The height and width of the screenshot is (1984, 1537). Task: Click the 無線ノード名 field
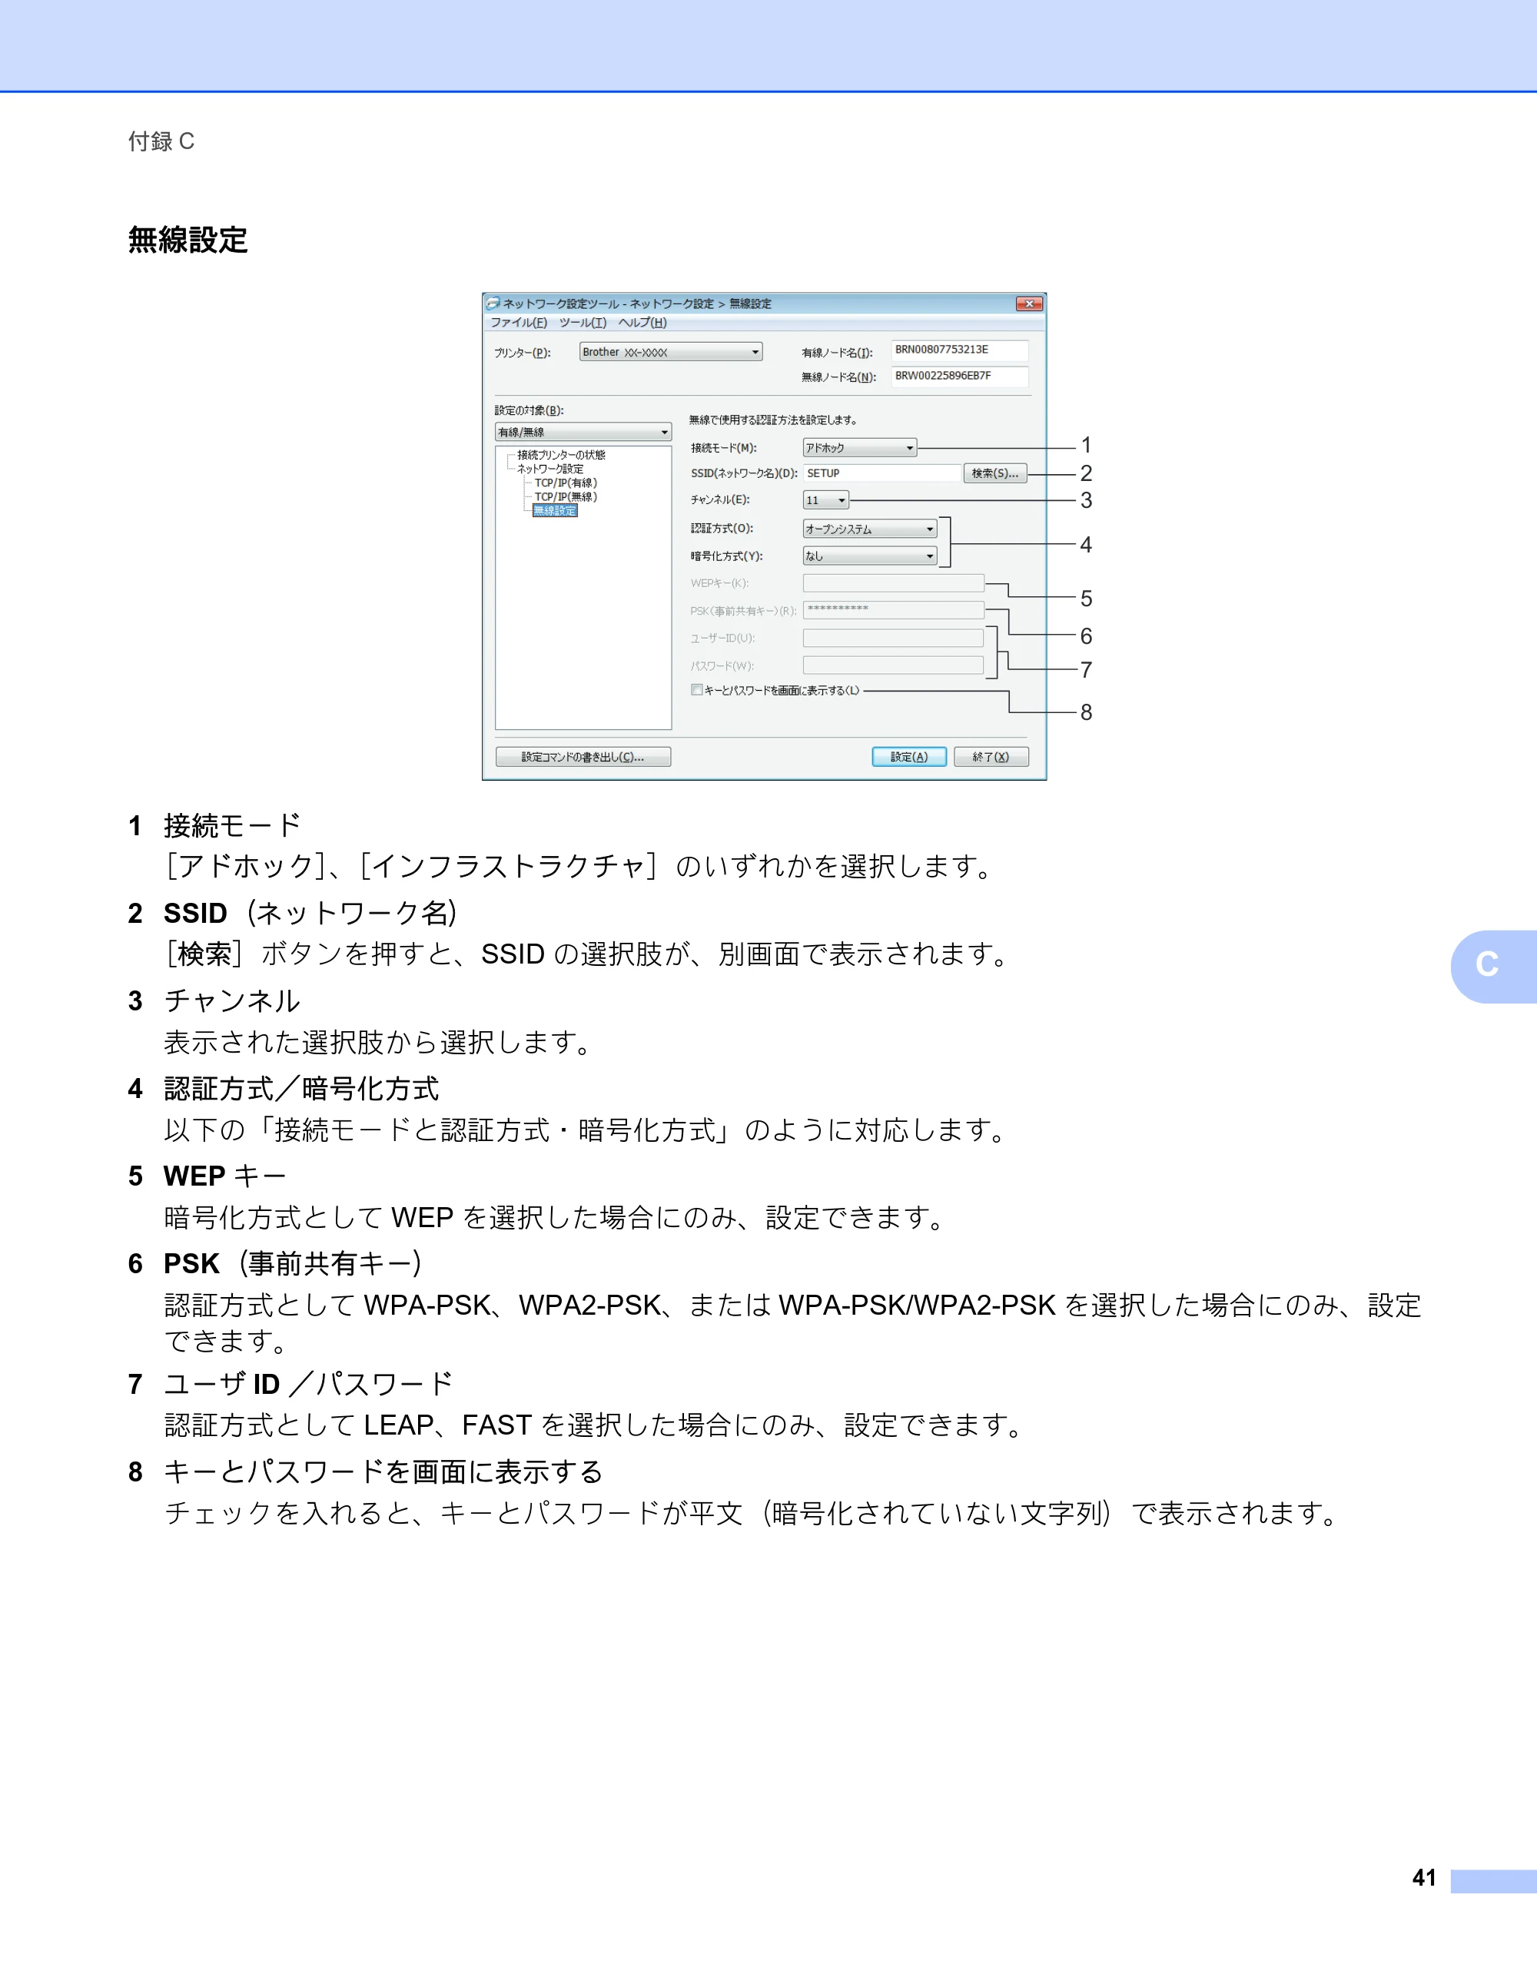point(959,376)
